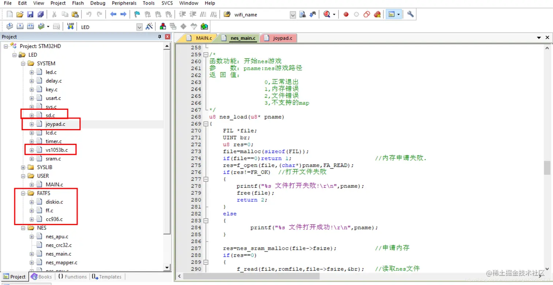
Task: Kill all breakpoints icon
Action: click(x=377, y=14)
